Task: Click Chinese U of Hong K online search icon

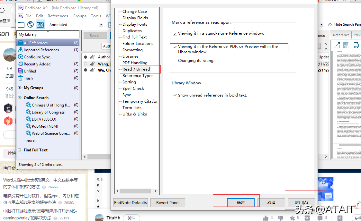Action: (28, 105)
